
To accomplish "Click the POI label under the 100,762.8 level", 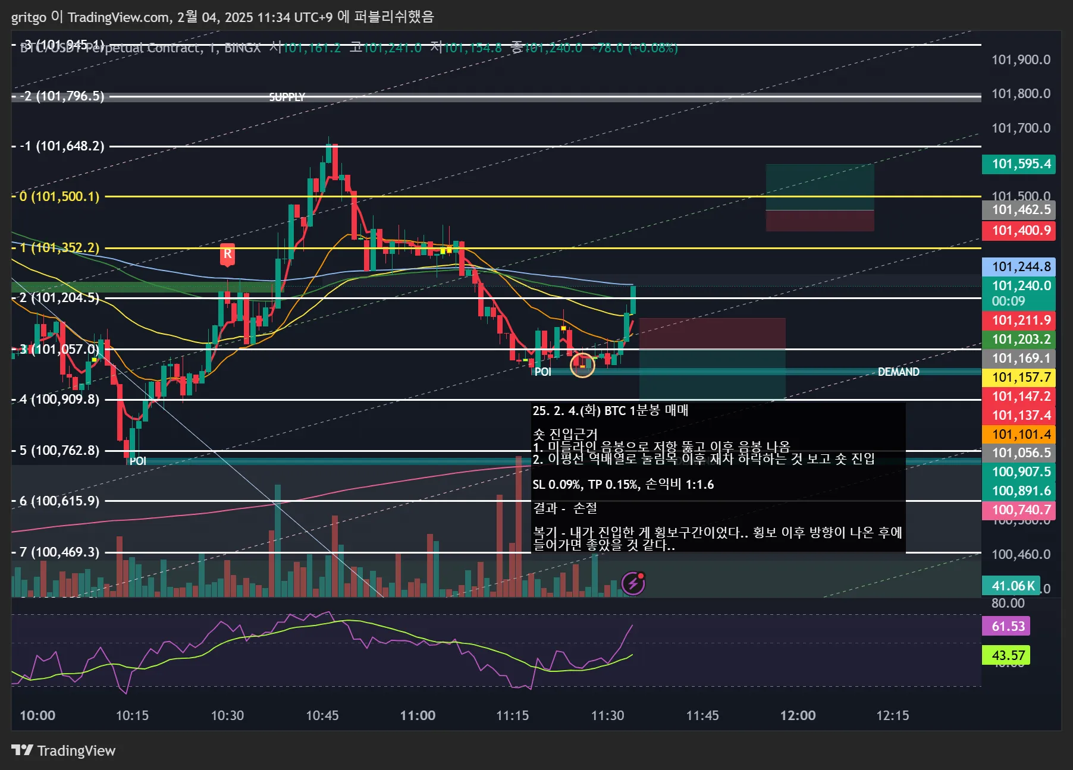I will point(137,461).
